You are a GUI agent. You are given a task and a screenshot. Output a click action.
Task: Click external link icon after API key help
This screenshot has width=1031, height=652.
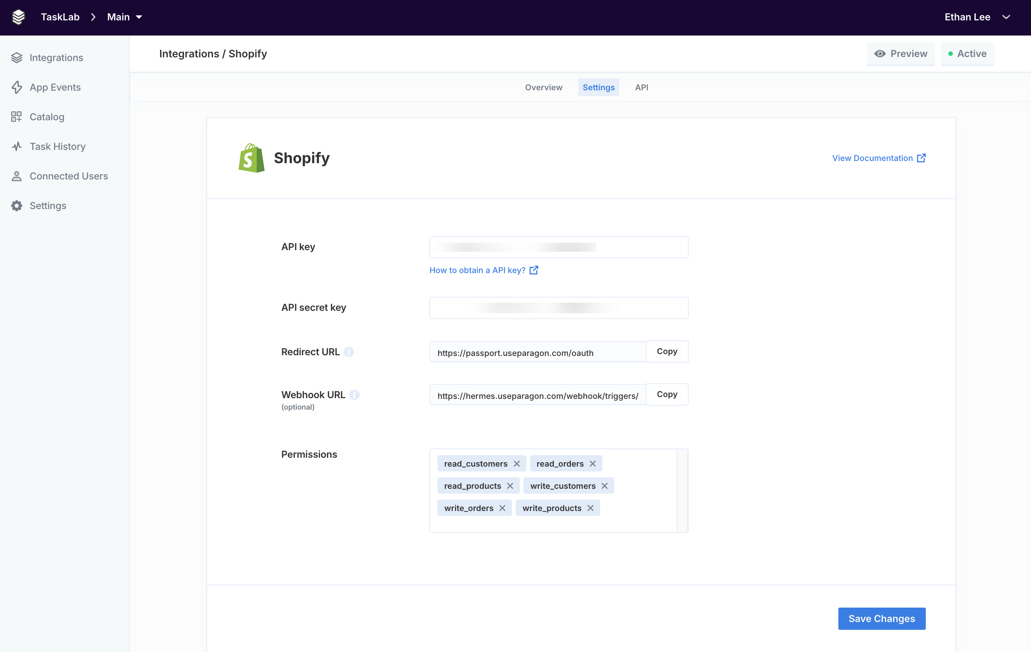click(x=533, y=270)
